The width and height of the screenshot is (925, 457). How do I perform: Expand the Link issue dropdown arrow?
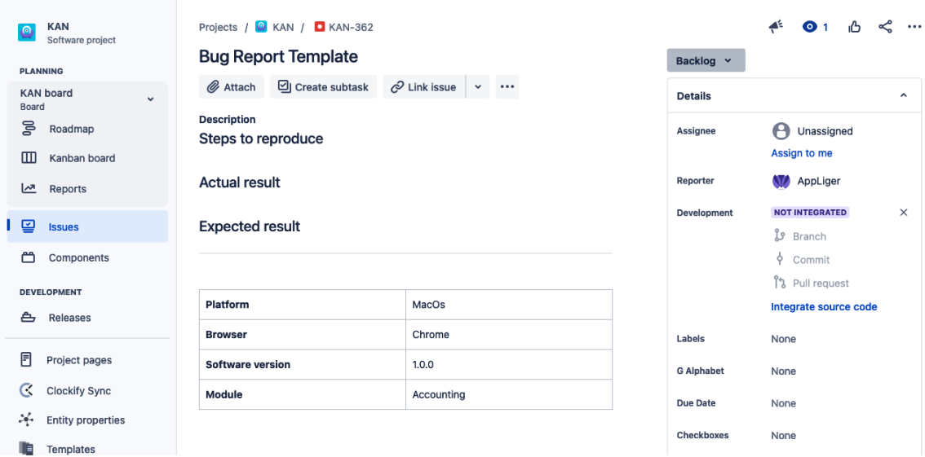478,87
